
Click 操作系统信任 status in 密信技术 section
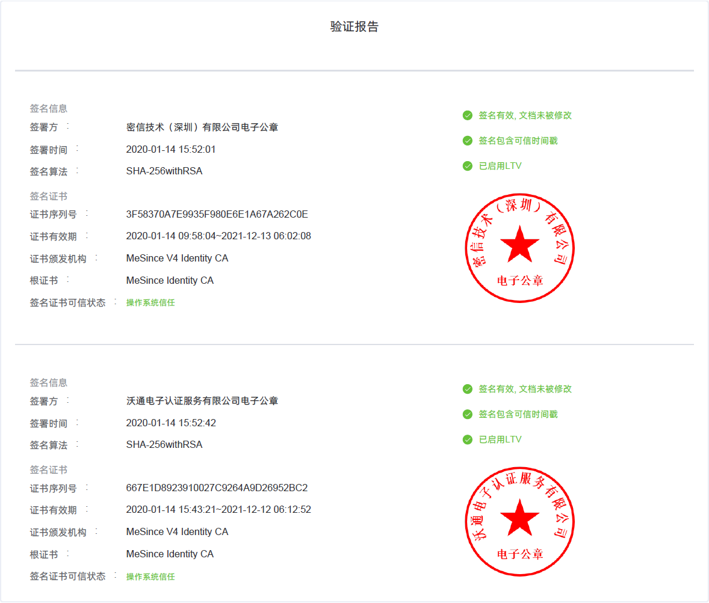click(150, 303)
